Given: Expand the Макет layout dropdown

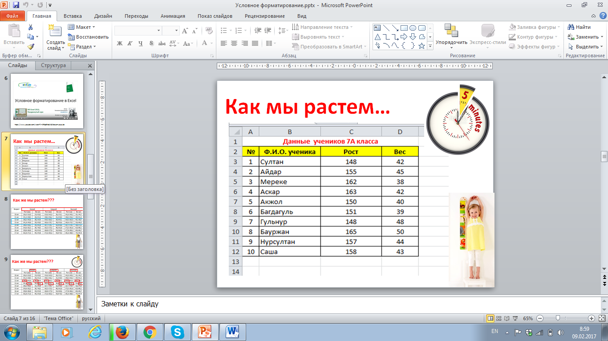Looking at the screenshot, I should [x=94, y=27].
